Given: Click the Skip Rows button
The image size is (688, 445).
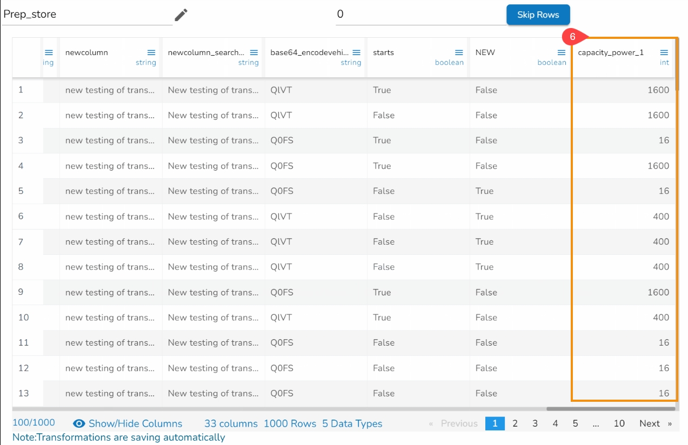Looking at the screenshot, I should pos(538,15).
